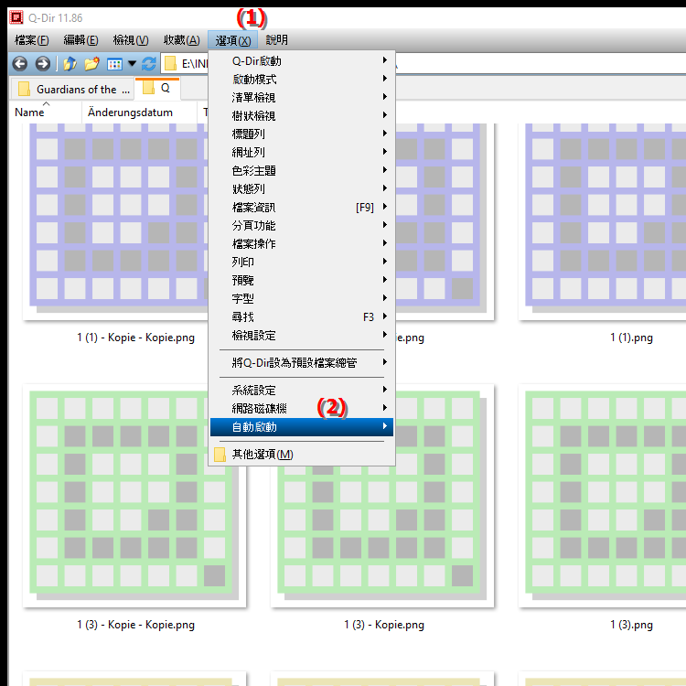Screen dimensions: 686x686
Task: Click the folder-up navigation icon
Action: pos(70,64)
